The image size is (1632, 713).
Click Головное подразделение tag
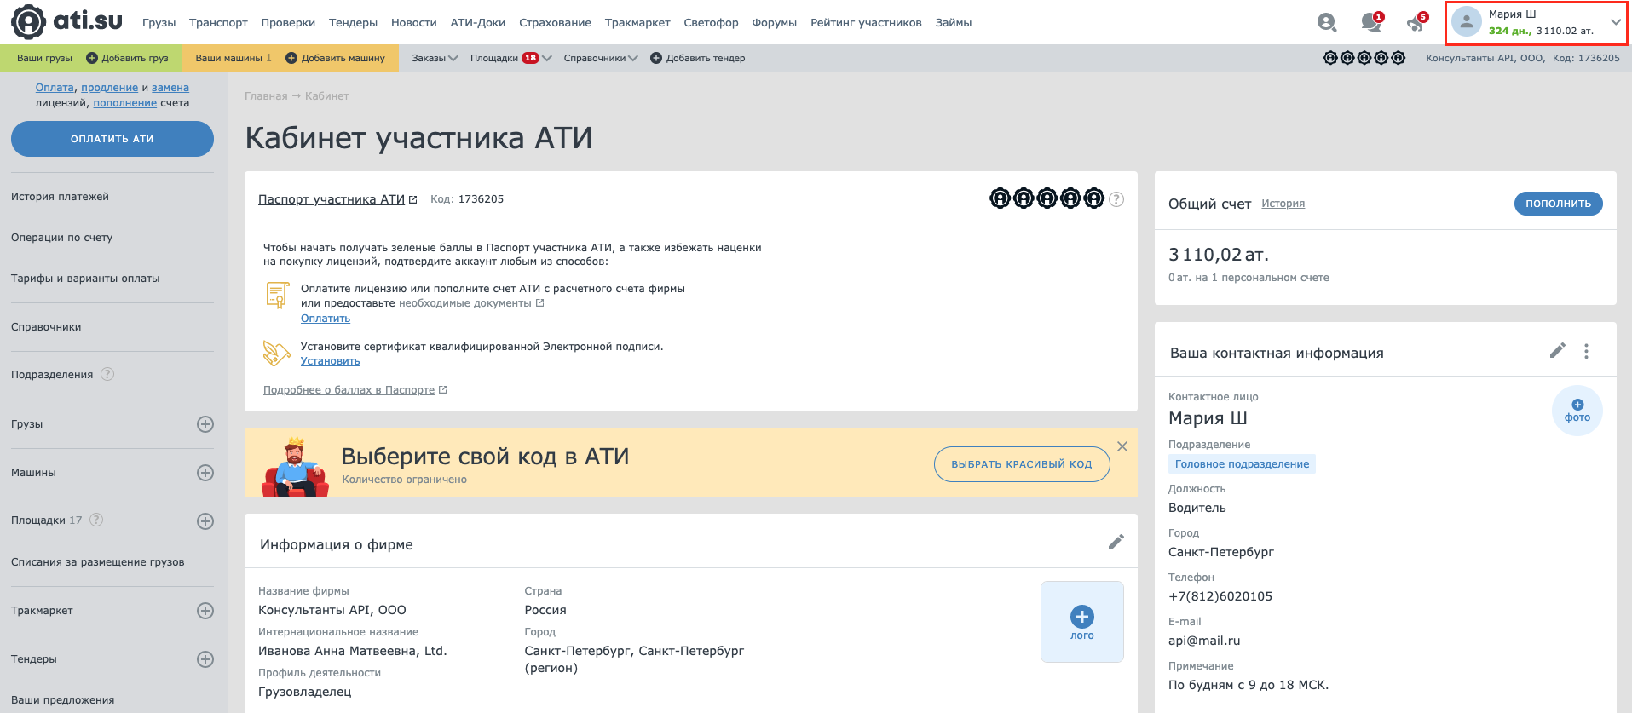[1242, 464]
